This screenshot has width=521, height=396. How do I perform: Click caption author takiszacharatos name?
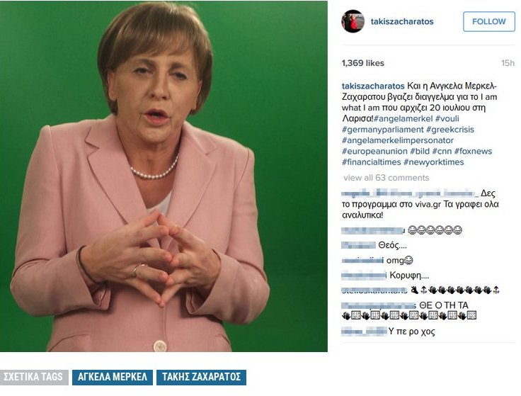tap(373, 86)
